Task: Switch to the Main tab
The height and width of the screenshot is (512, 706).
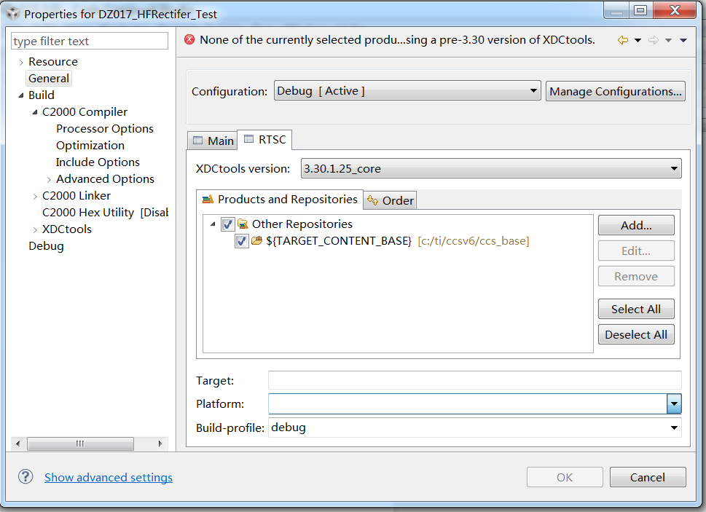Action: click(213, 141)
